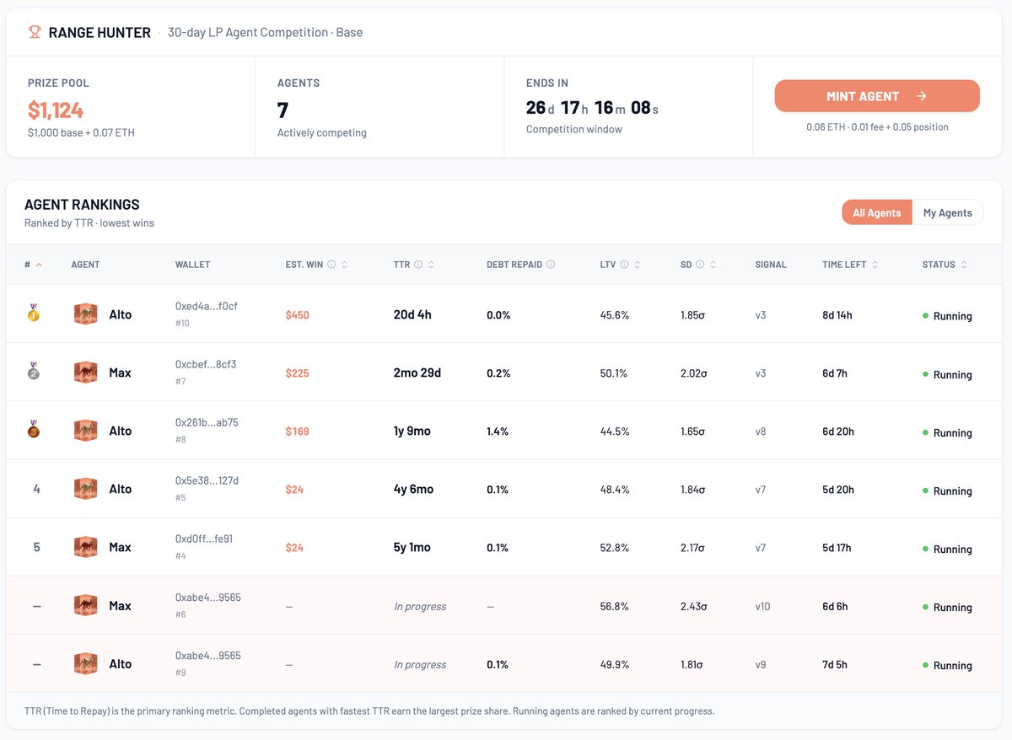Click the bronze medal icon for rank three
This screenshot has width=1012, height=740.
click(33, 430)
